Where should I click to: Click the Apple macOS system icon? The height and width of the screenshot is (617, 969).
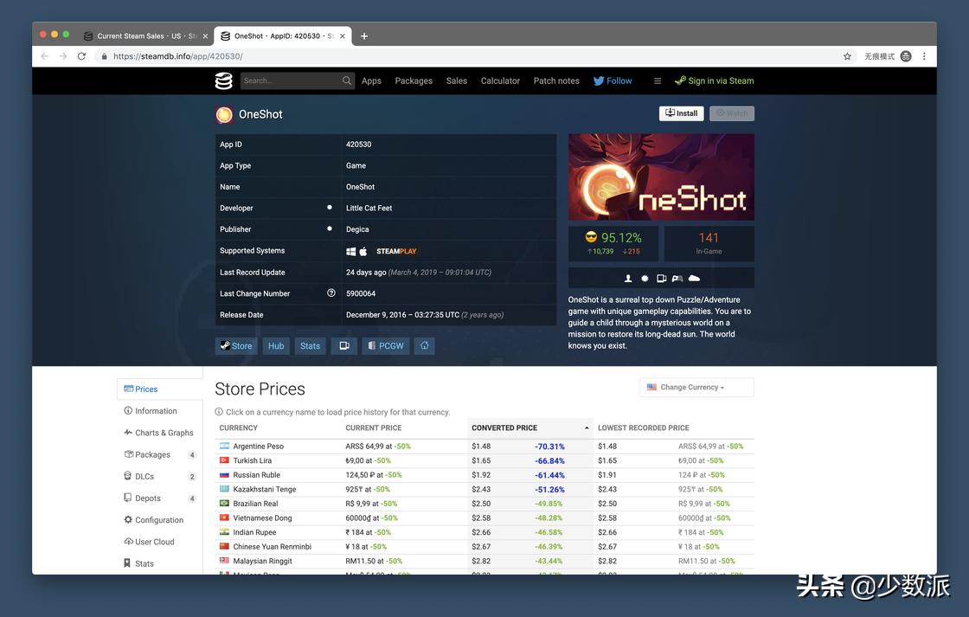363,251
